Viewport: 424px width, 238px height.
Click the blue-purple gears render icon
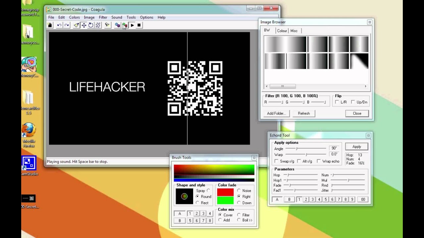tap(117, 25)
